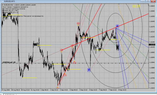Image resolution: width=157 pixels, height=95 pixels.
Task: Click the 7 Sep 06:15 time label
Action: click(103, 90)
